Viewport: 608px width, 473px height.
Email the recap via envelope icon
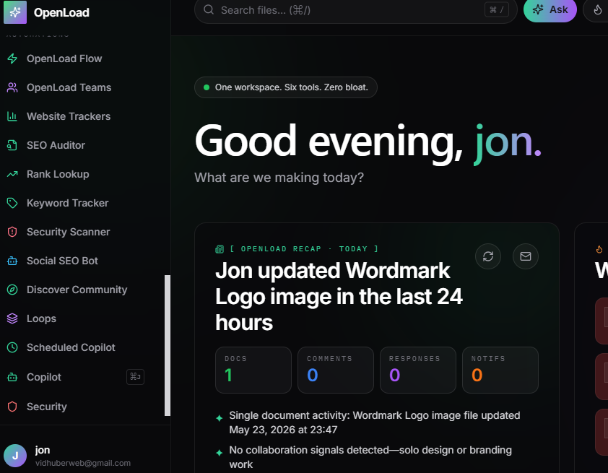click(x=526, y=256)
